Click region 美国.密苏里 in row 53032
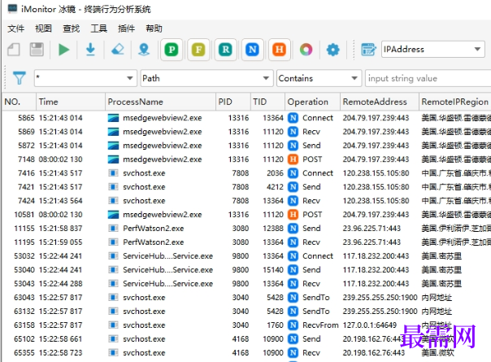The height and width of the screenshot is (362, 491). [441, 256]
